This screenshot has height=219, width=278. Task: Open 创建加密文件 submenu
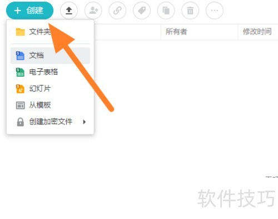tap(50, 122)
